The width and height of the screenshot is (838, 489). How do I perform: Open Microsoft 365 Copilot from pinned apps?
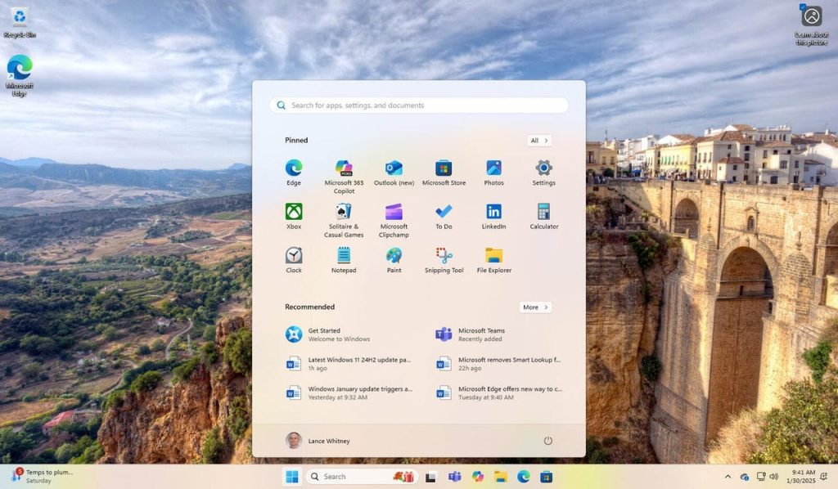344,168
